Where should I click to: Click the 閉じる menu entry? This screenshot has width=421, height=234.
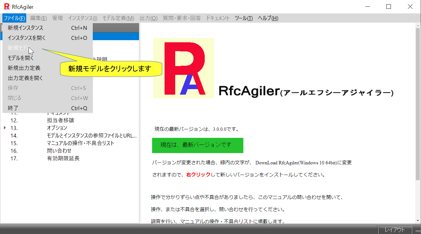click(x=47, y=98)
